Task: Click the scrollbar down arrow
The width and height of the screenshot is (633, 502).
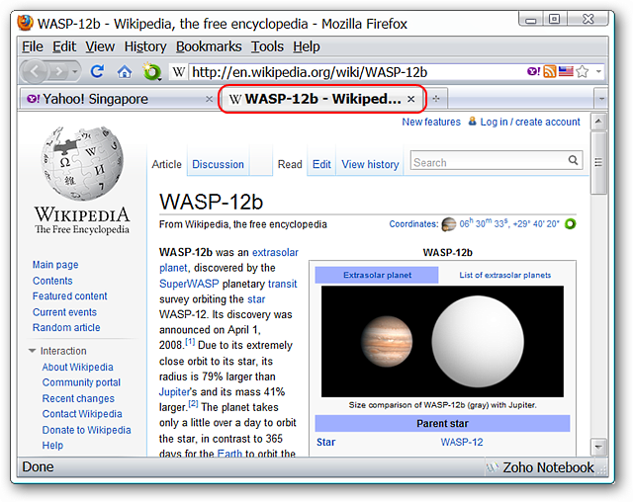Action: 598,447
